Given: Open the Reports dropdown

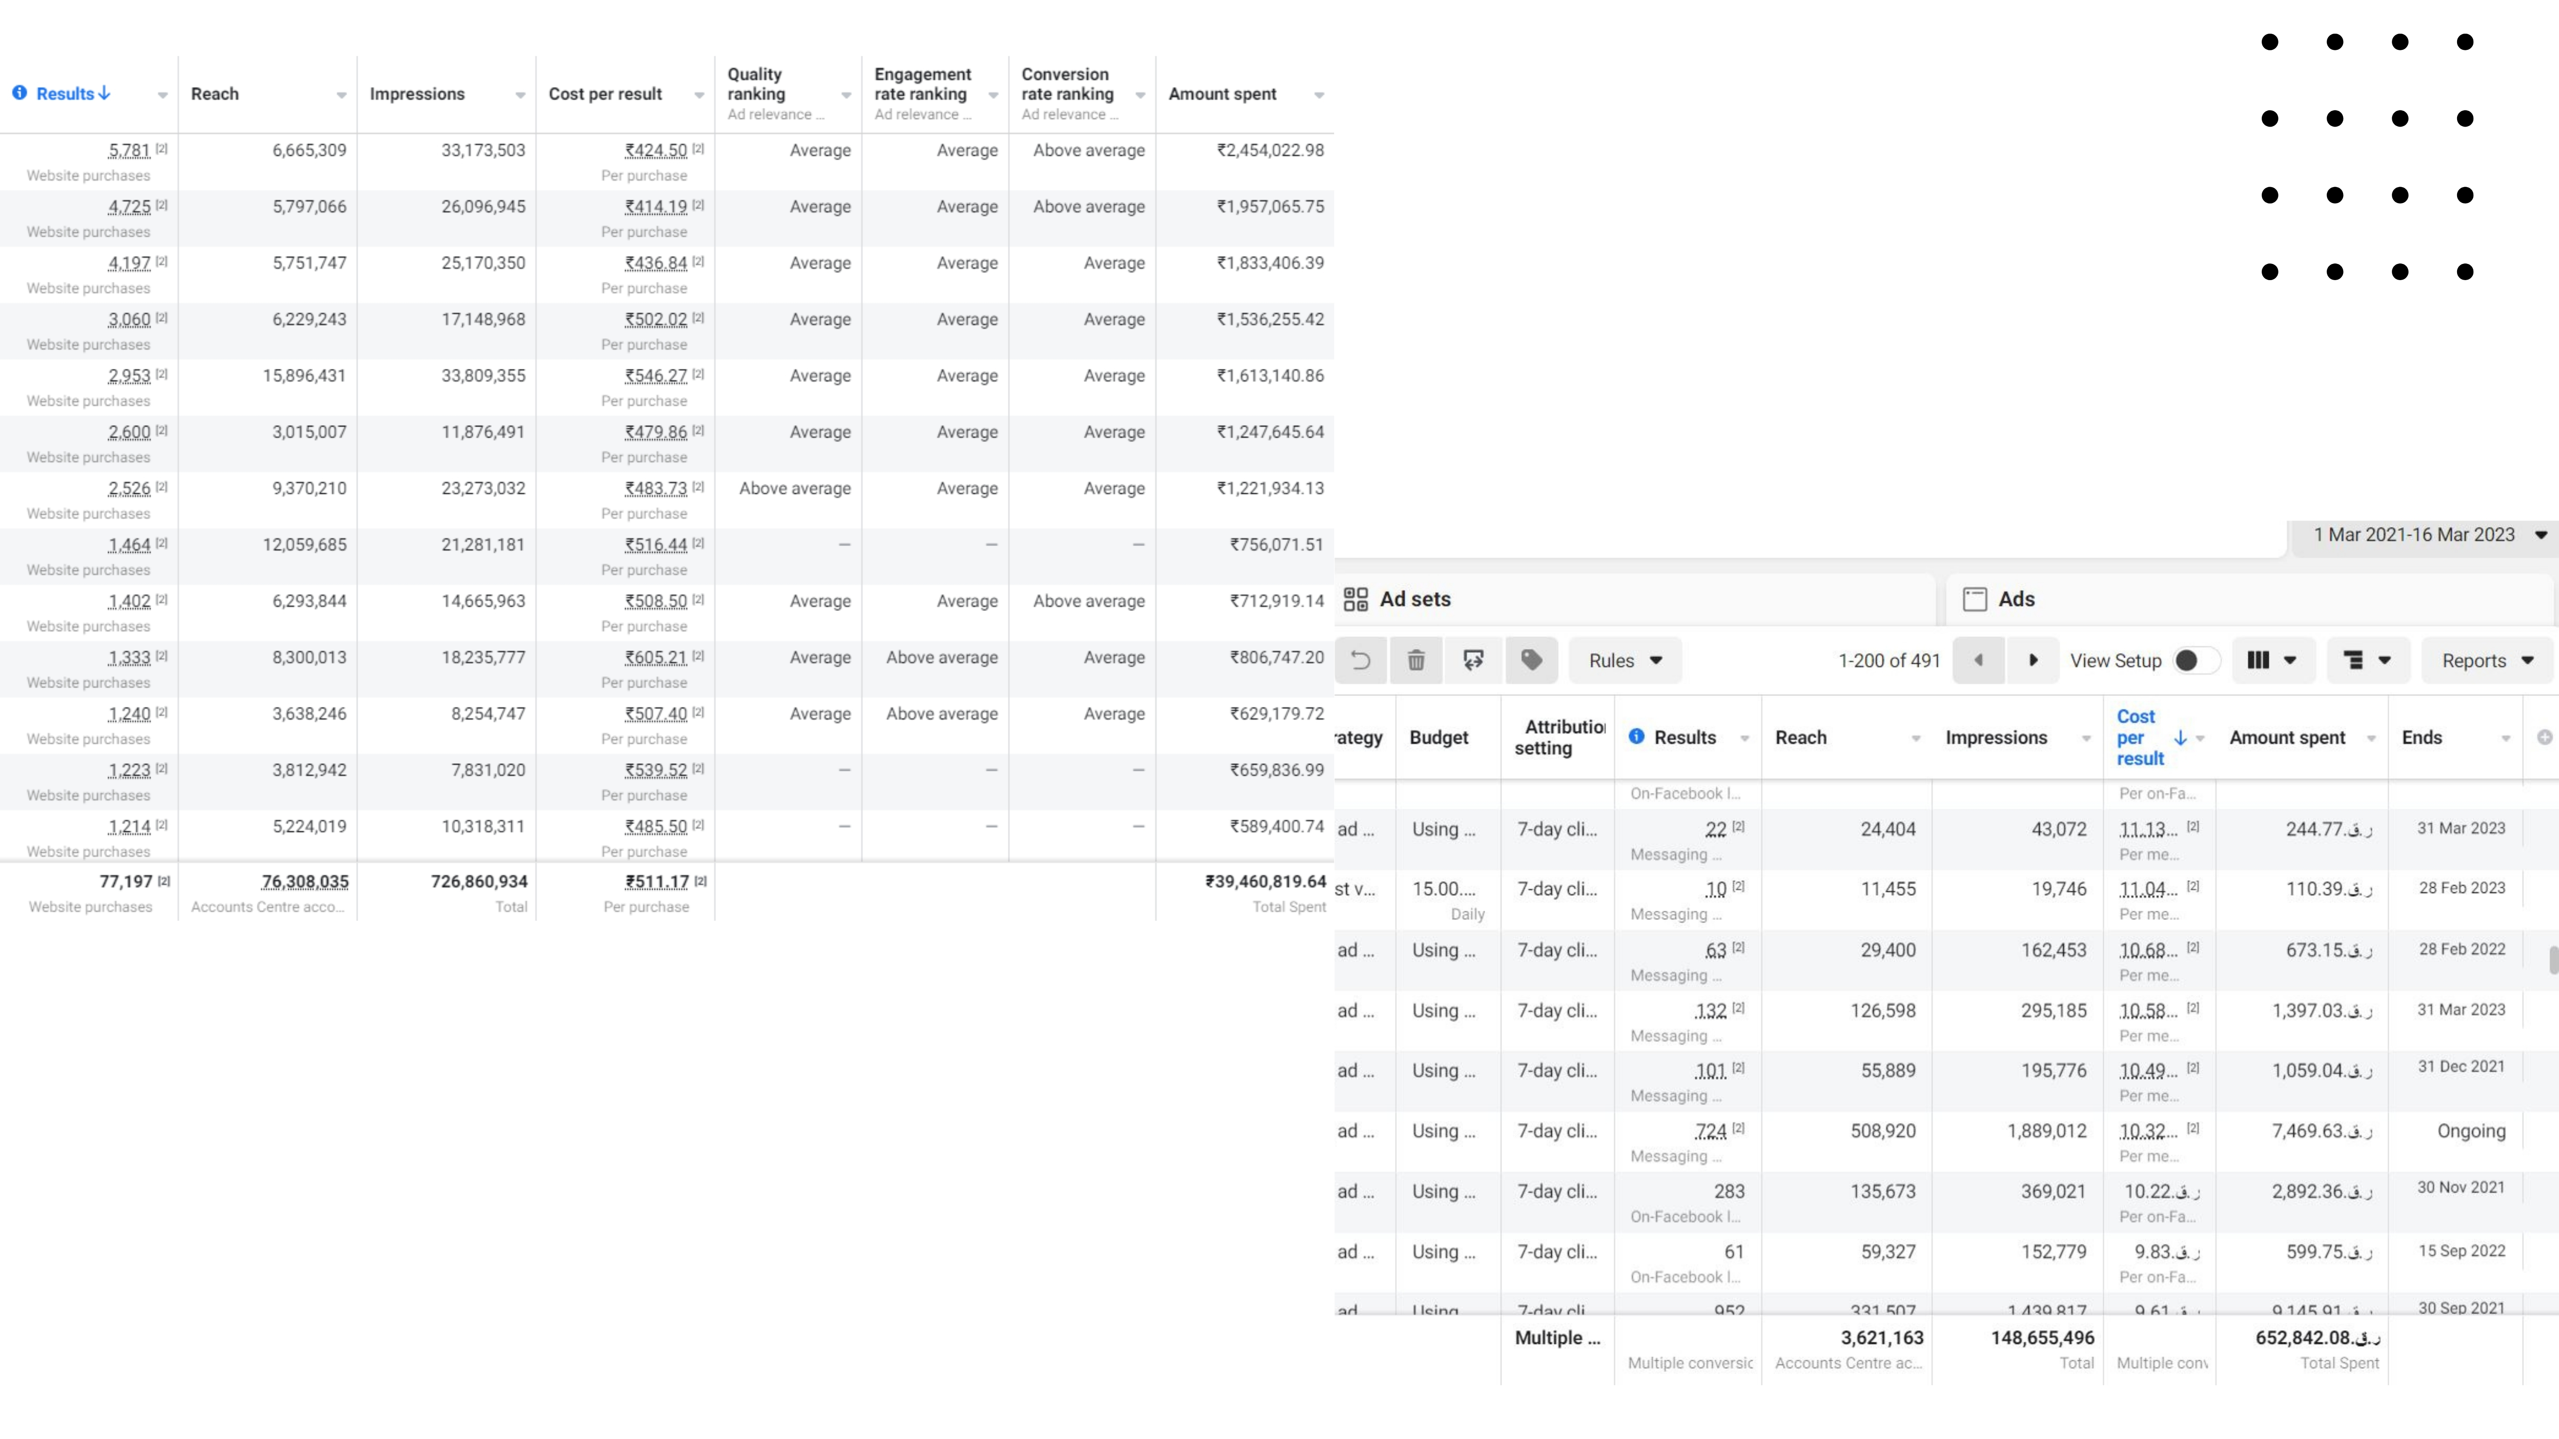Looking at the screenshot, I should click(2487, 660).
